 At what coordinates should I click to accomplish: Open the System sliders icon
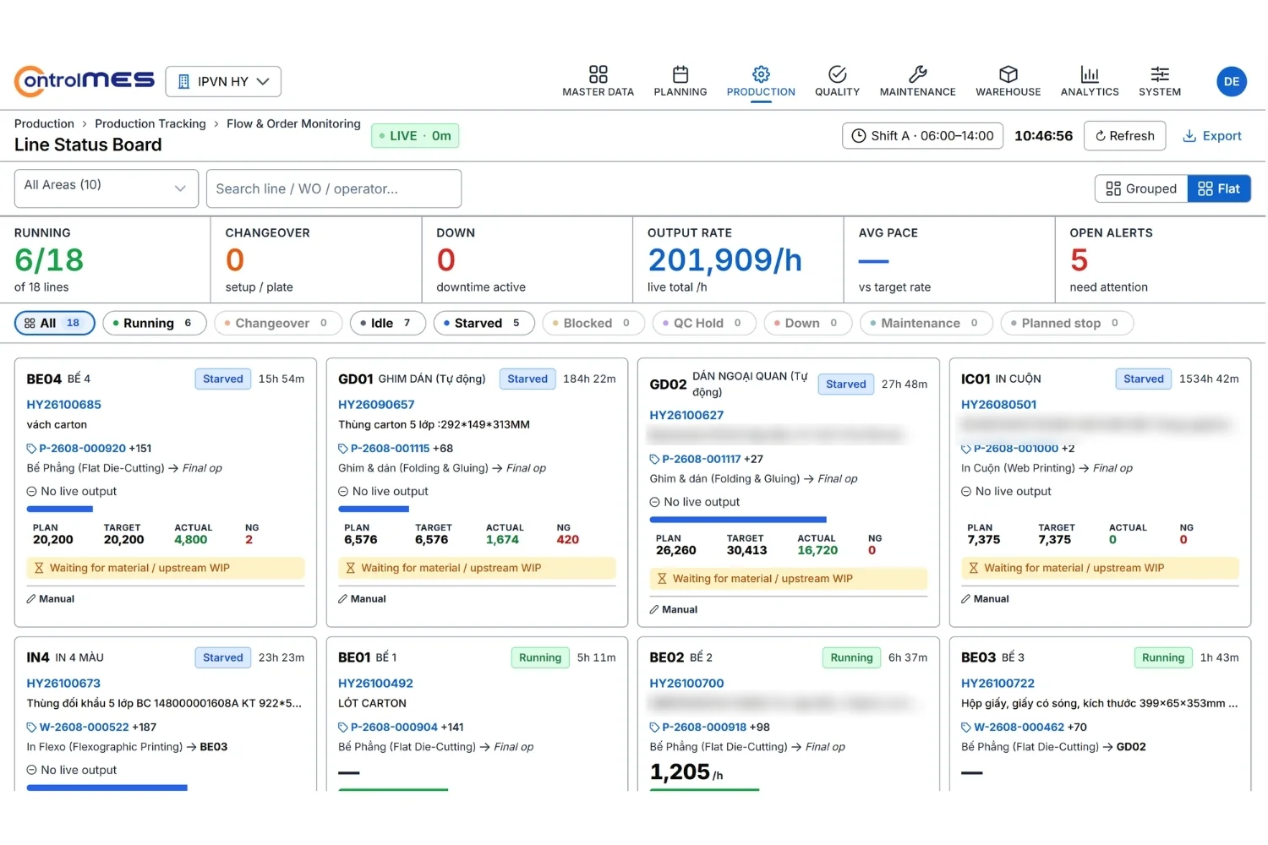point(1160,74)
